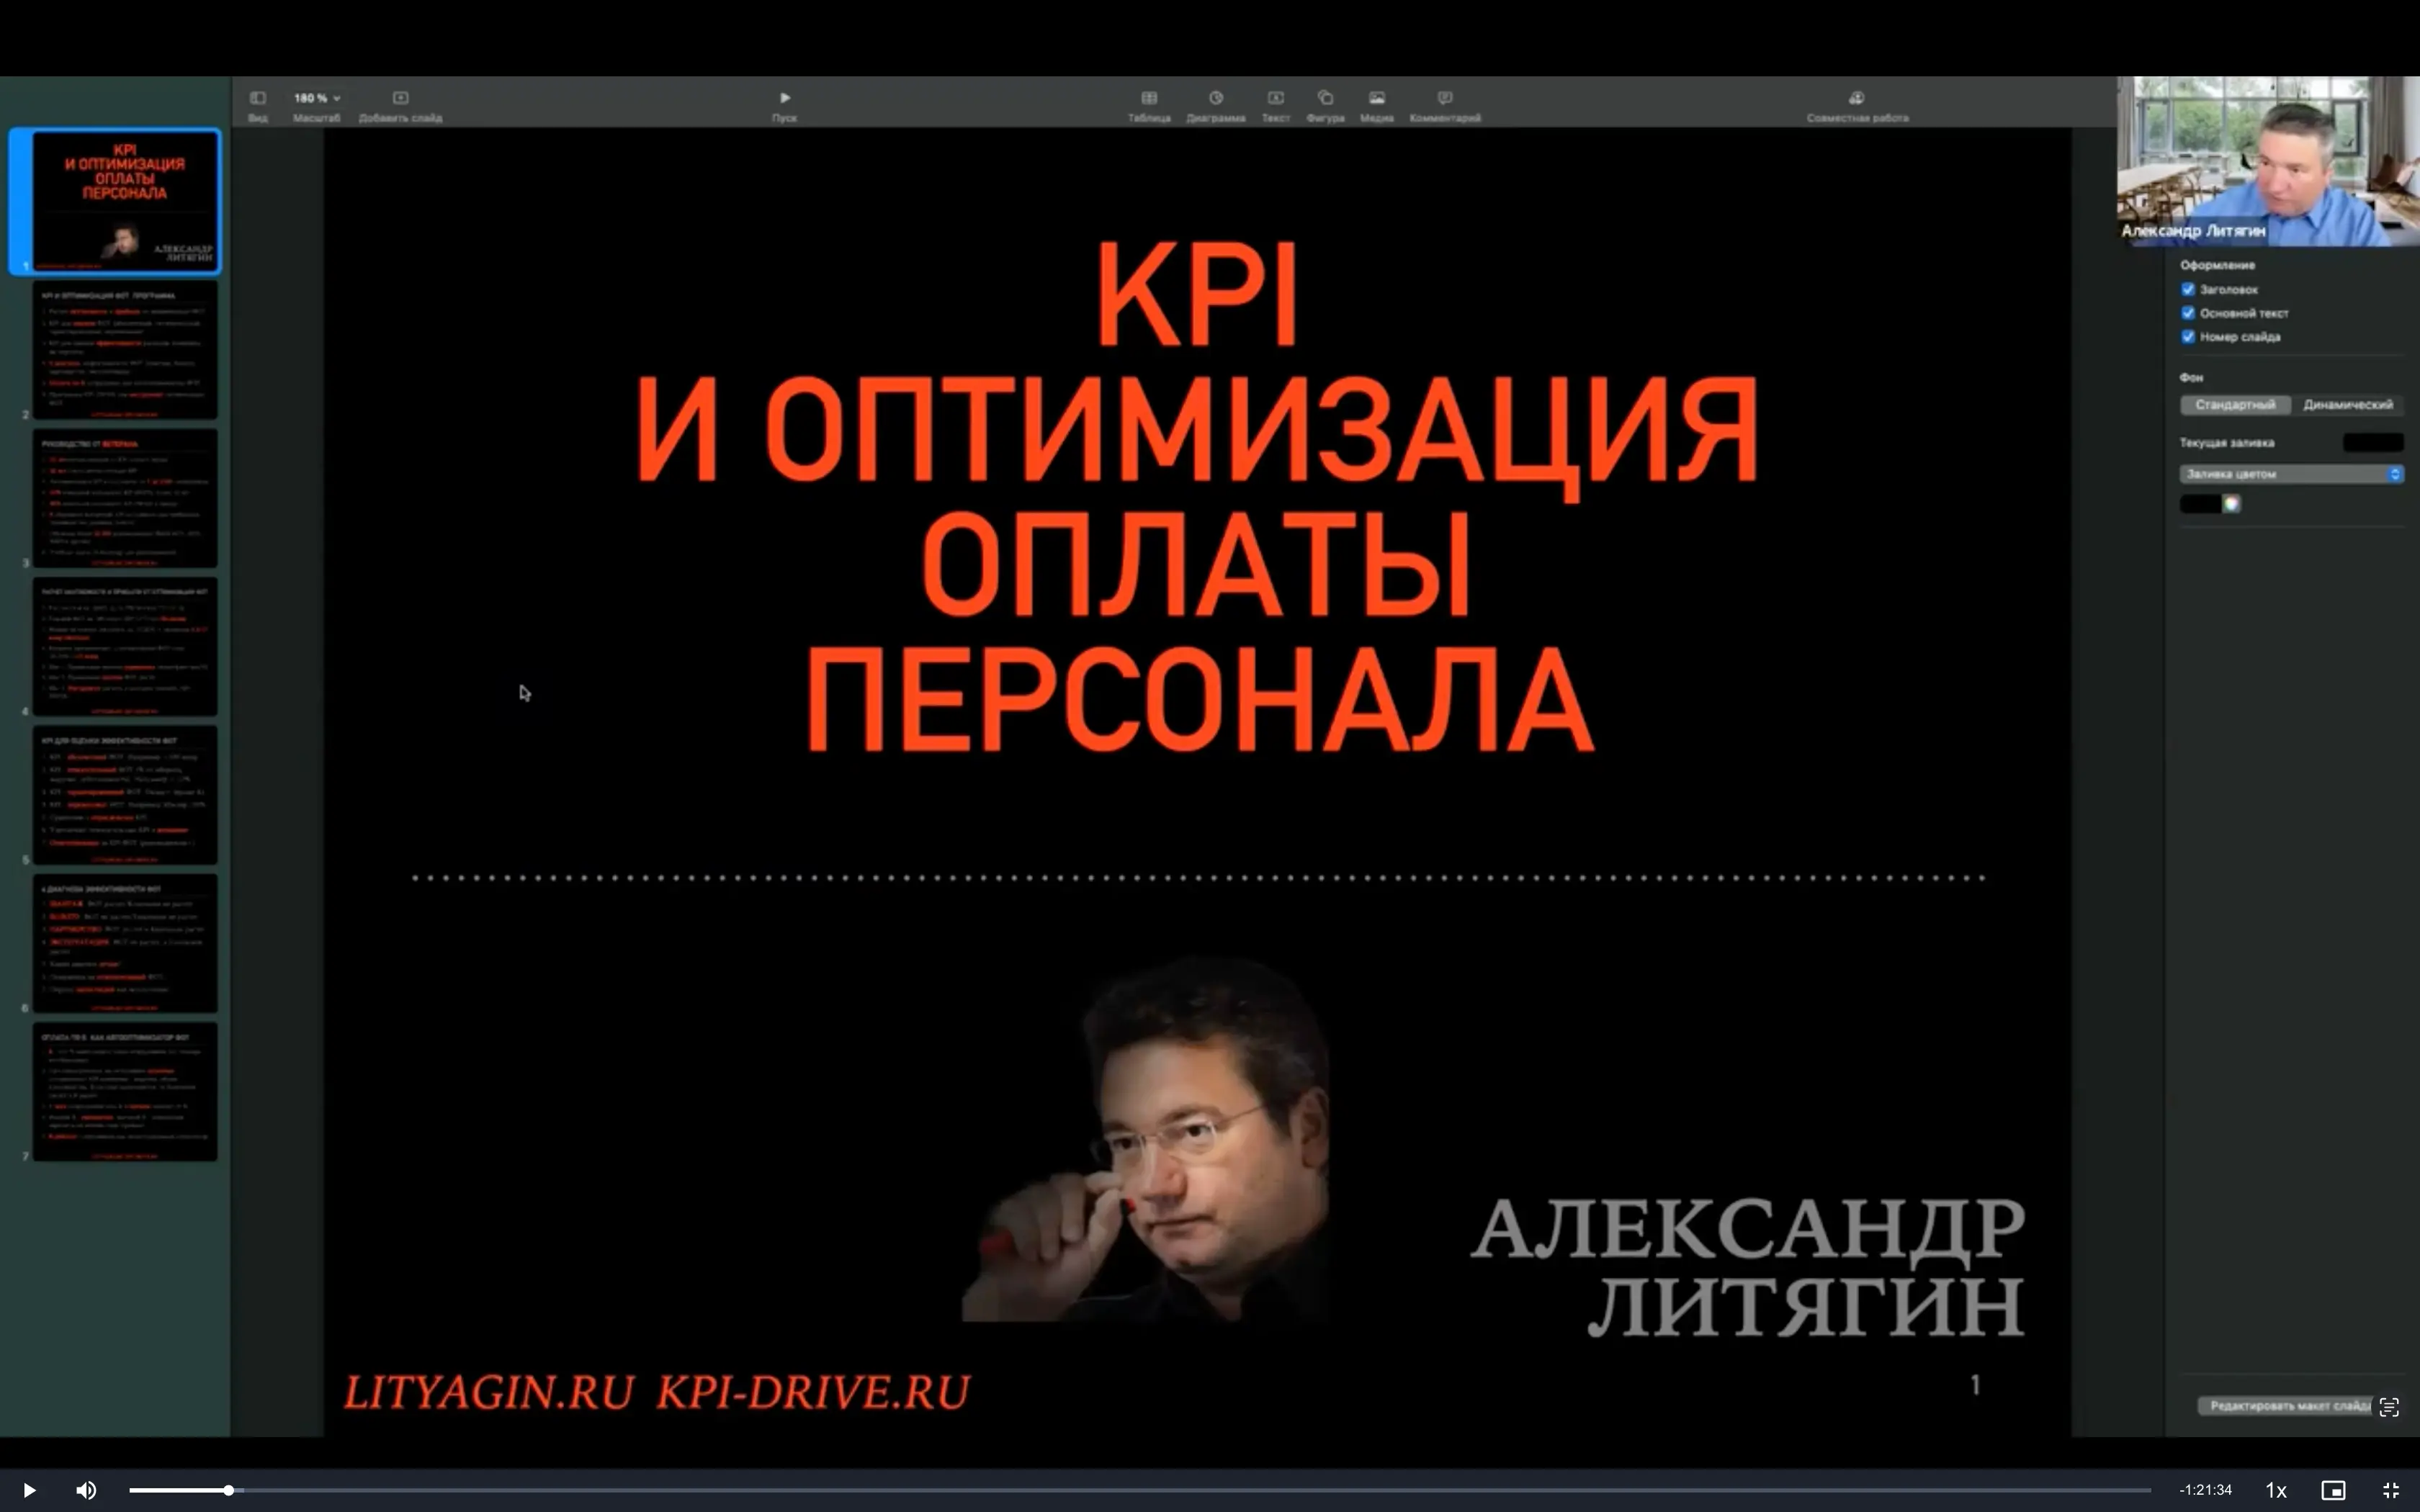This screenshot has width=2420, height=1512.
Task: Select slide 4 thumbnail in navigator
Action: pos(124,646)
